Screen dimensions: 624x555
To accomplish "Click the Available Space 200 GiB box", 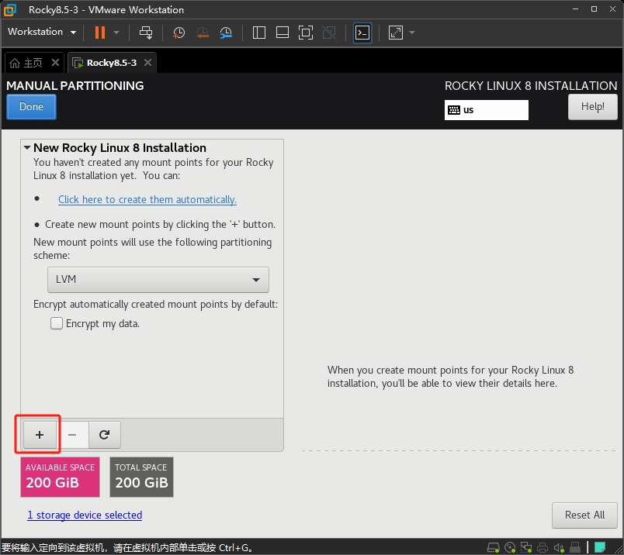I will [60, 477].
